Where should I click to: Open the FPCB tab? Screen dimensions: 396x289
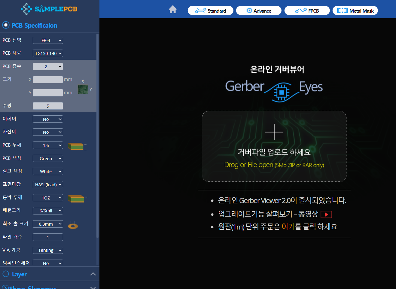pos(307,11)
